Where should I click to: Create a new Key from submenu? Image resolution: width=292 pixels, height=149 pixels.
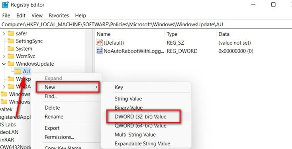[x=119, y=87]
